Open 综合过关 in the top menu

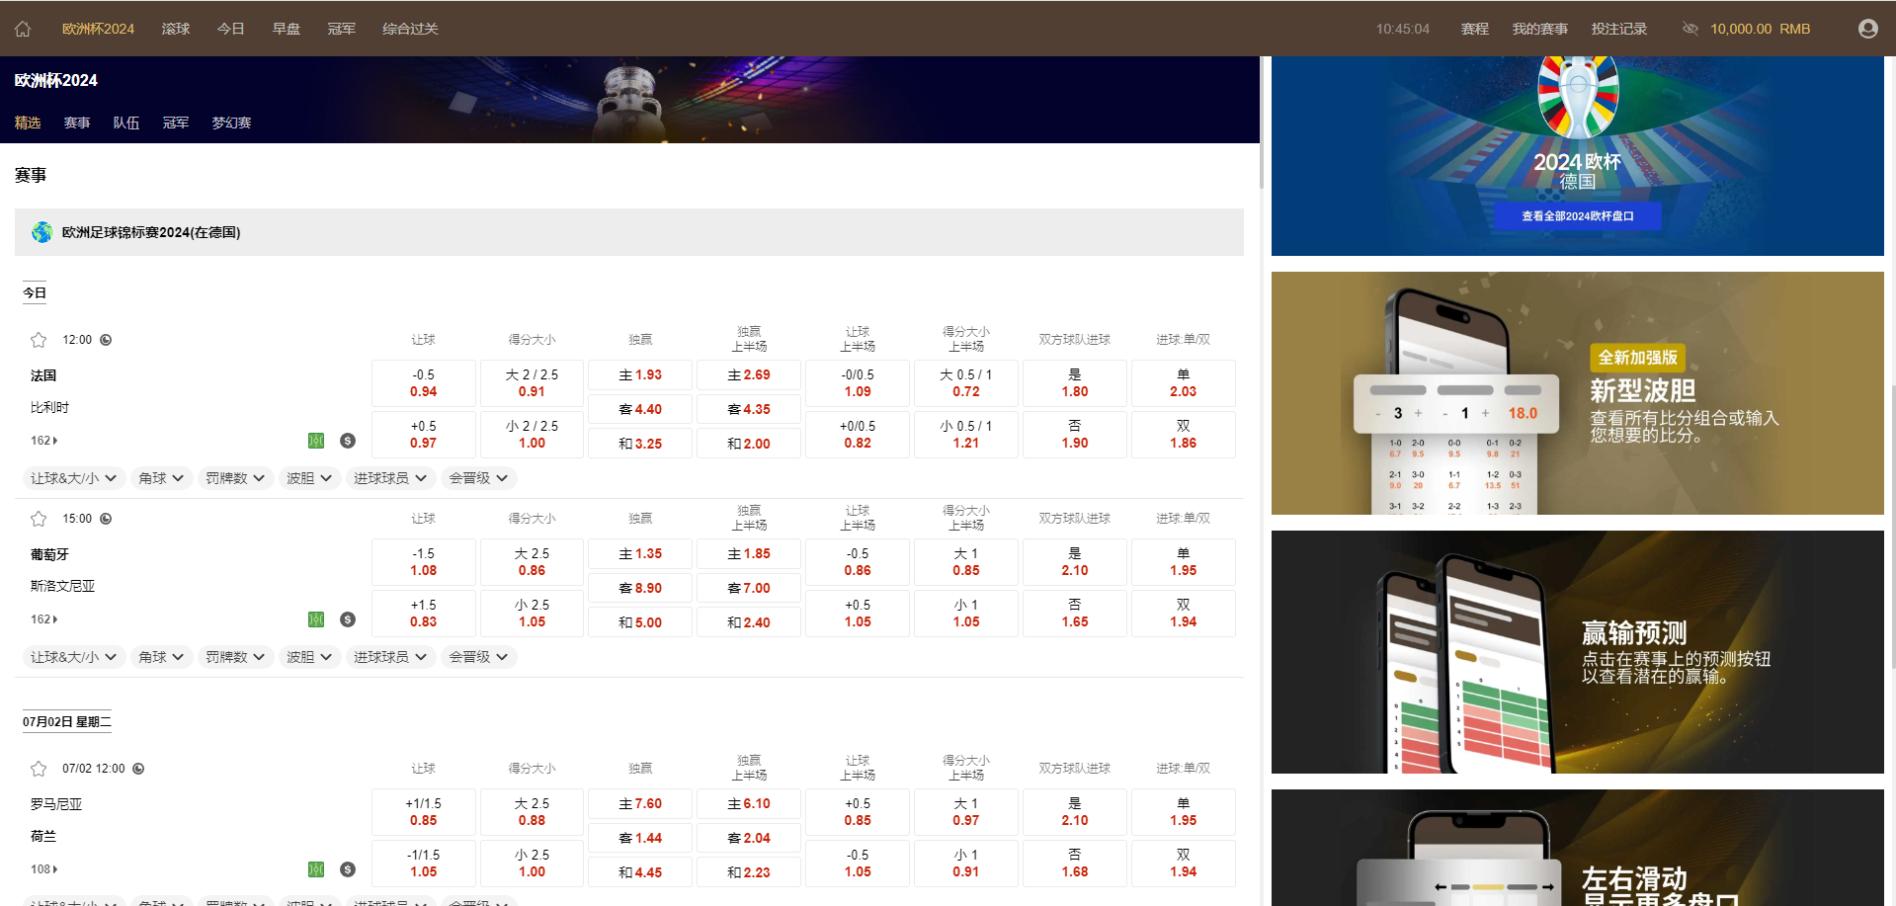pyautogui.click(x=410, y=29)
